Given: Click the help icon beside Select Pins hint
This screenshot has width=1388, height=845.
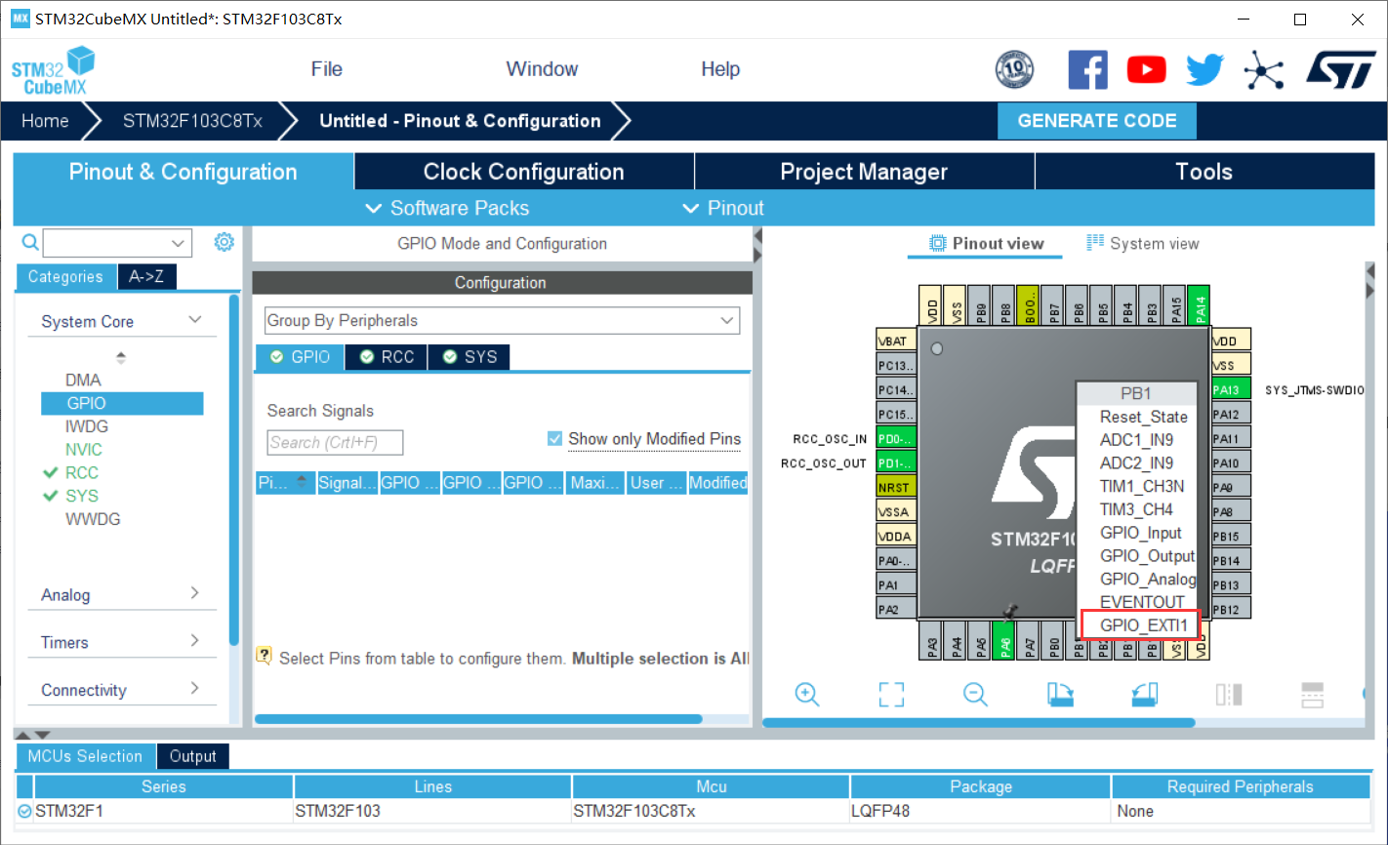Looking at the screenshot, I should point(264,656).
